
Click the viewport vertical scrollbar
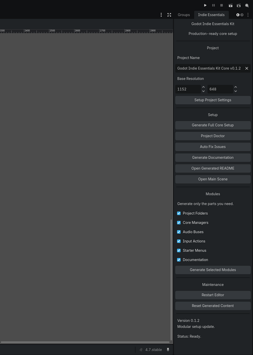coord(171,280)
